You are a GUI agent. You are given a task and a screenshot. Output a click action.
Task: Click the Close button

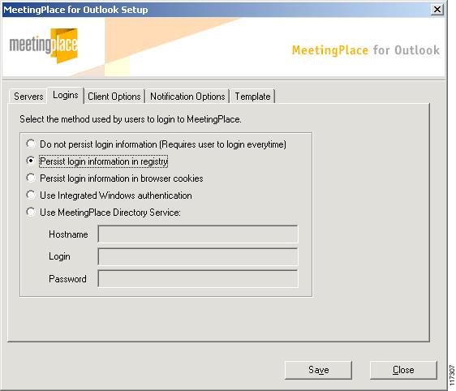(403, 370)
